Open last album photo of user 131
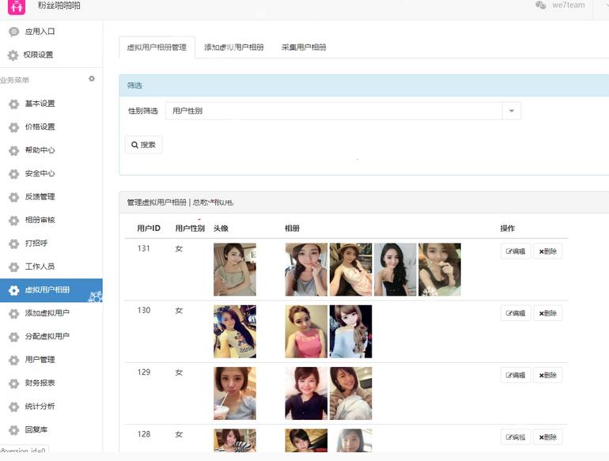The height and width of the screenshot is (461, 609). (x=439, y=270)
